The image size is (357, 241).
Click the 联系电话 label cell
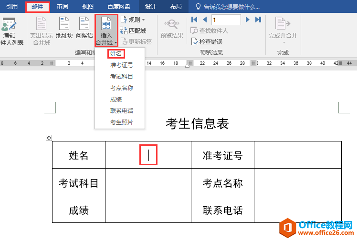coord(223,210)
